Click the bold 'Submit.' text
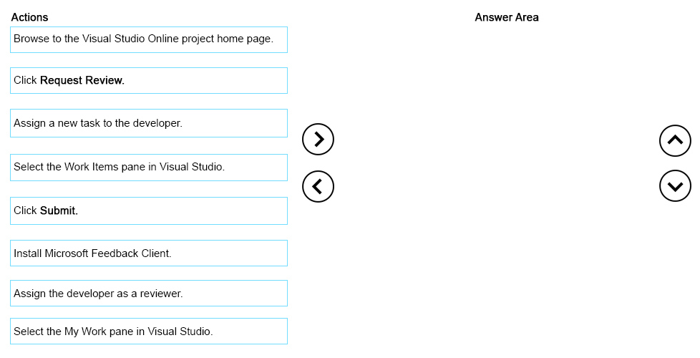This screenshot has height=358, width=700. tap(59, 211)
